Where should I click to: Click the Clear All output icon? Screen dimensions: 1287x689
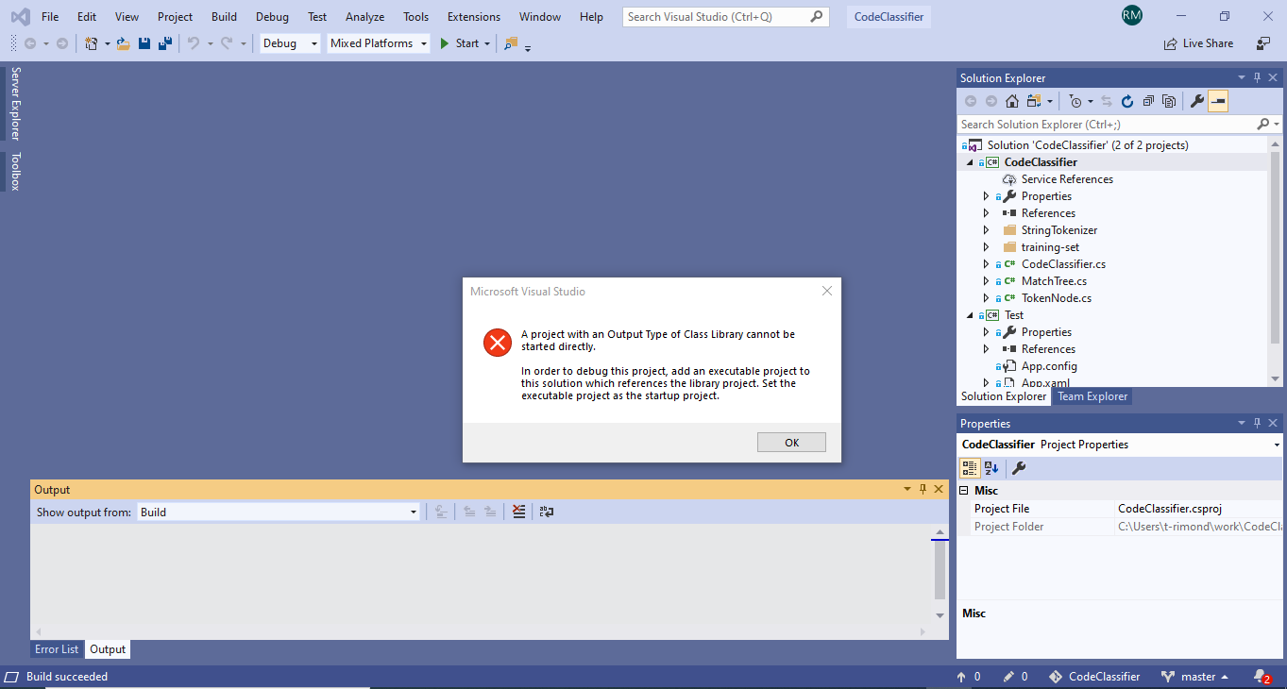point(518,512)
